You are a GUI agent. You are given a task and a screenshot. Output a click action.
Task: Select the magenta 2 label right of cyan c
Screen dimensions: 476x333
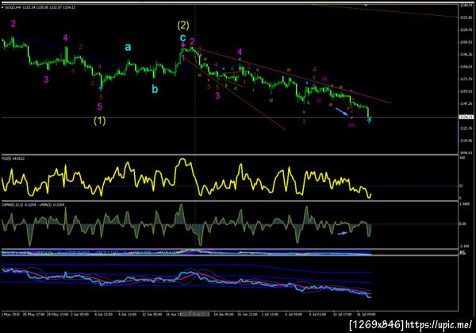pyautogui.click(x=192, y=41)
